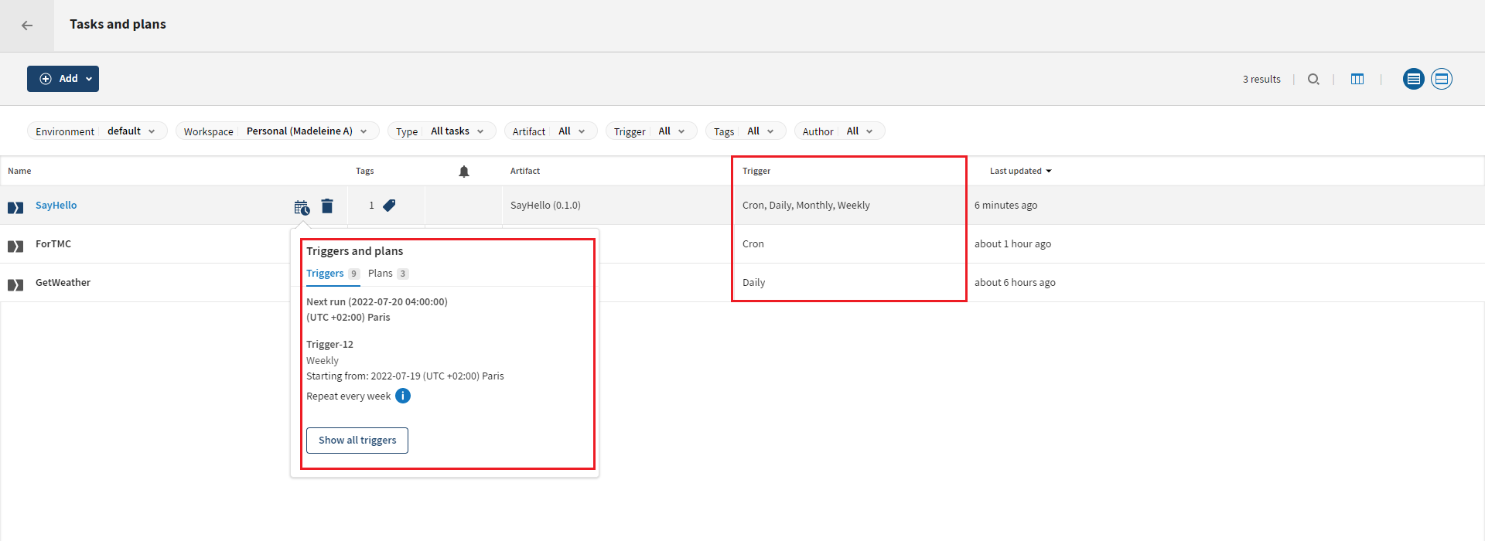
Task: Open the search icon in toolbar
Action: [1313, 79]
